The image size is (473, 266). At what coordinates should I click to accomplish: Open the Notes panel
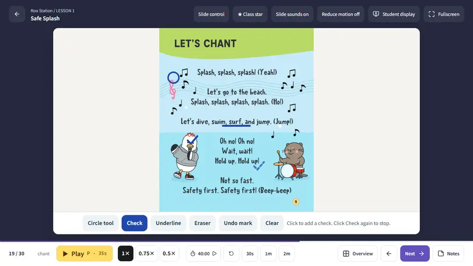pos(448,254)
